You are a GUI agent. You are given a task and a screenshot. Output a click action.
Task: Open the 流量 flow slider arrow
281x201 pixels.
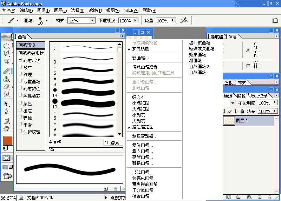pos(173,20)
